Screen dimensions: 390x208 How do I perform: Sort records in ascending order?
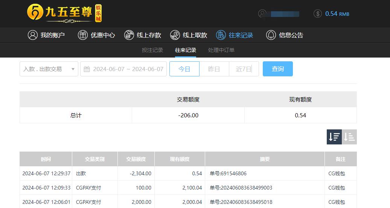point(349,137)
